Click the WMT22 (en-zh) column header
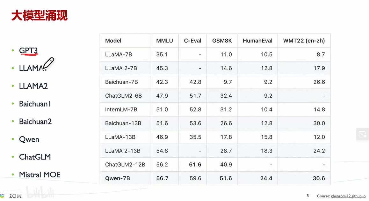369x201 pixels. pyautogui.click(x=304, y=41)
